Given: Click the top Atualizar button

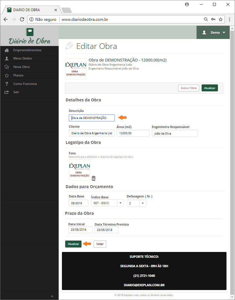Looking at the screenshot, I should pyautogui.click(x=210, y=88).
